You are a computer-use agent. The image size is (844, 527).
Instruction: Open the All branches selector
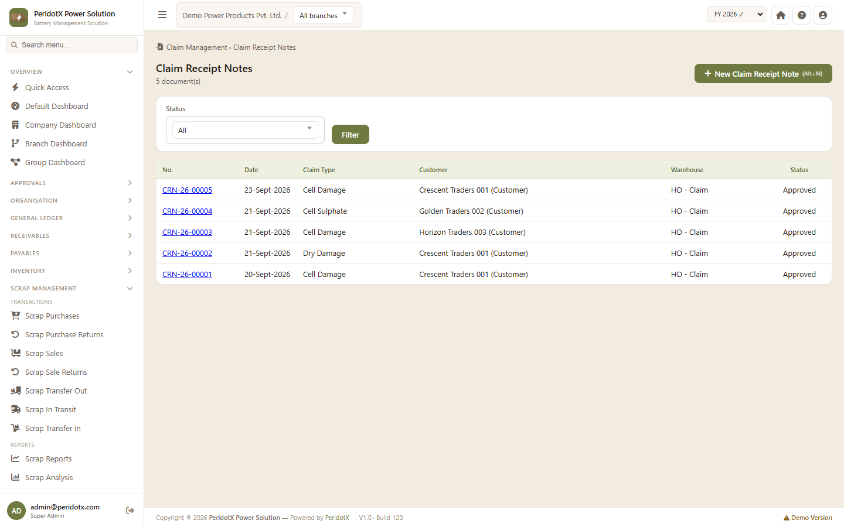(324, 15)
